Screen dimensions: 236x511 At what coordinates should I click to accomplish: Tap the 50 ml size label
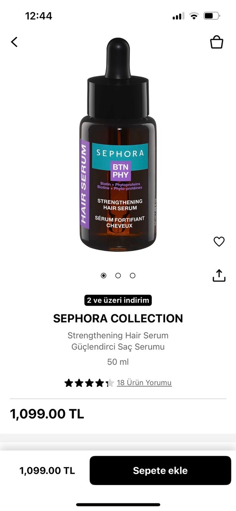click(x=118, y=362)
